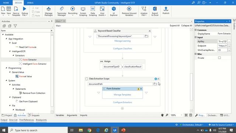Clear the activities search box
236x133 pixels.
[x=52, y=30]
